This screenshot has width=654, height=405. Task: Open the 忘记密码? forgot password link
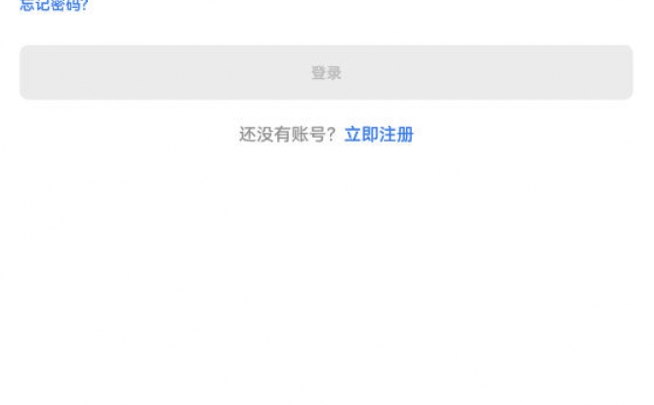[55, 6]
